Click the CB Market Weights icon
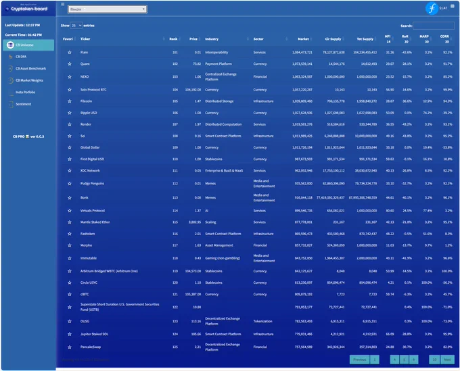Image resolution: width=460 pixels, height=371 pixels. (x=11, y=80)
